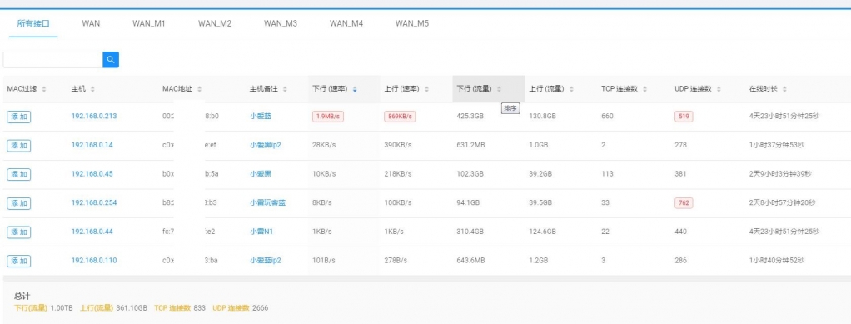Image resolution: width=851 pixels, height=324 pixels.
Task: Sort by MAC过滤 column arrows
Action: coord(44,89)
